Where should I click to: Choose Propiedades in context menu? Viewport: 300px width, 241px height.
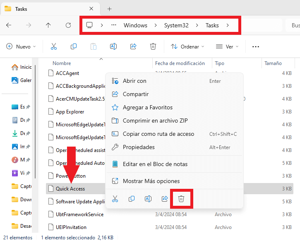[x=174, y=147]
